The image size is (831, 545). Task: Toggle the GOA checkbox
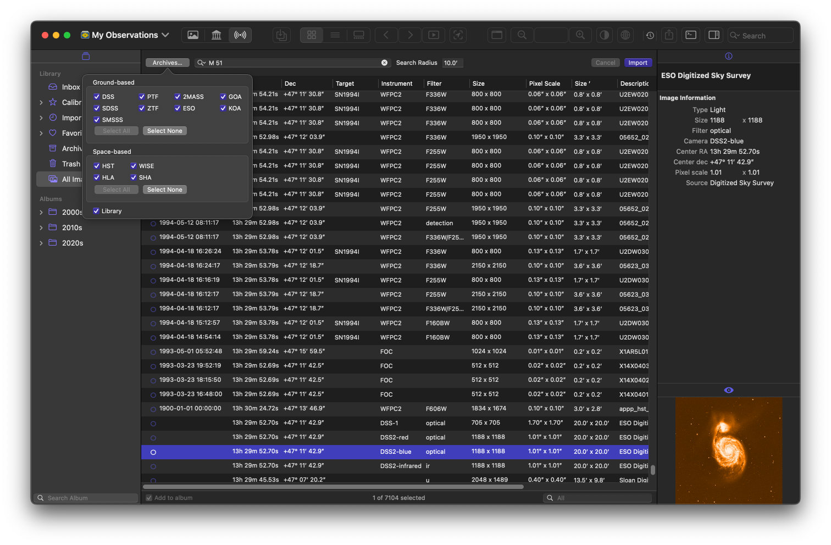click(x=223, y=97)
